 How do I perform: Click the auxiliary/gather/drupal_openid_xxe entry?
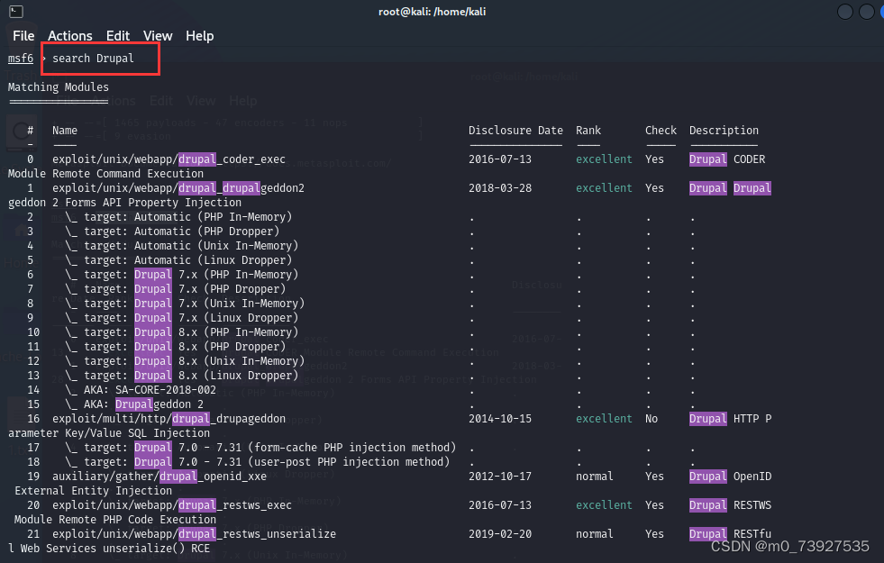tap(158, 476)
